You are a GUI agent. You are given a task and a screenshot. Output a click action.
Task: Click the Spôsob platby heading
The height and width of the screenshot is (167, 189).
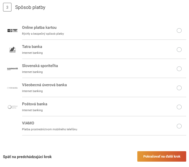click(30, 7)
